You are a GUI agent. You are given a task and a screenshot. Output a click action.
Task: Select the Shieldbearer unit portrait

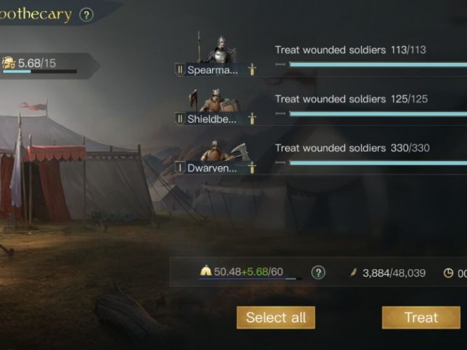[215, 100]
